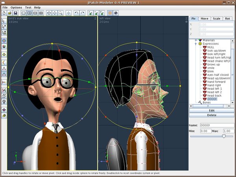Screen dimensions: 236x177
Task: Click the Save floppy disk icon
Action: pos(15,13)
